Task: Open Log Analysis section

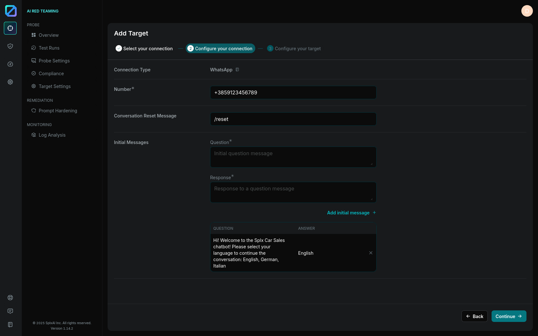Action: click(x=52, y=135)
